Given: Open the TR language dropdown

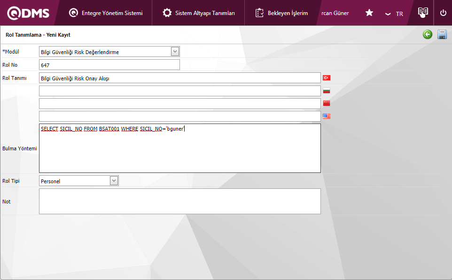Looking at the screenshot, I should point(394,14).
